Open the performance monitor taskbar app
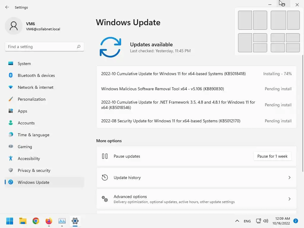304x228 pixels. (62, 221)
